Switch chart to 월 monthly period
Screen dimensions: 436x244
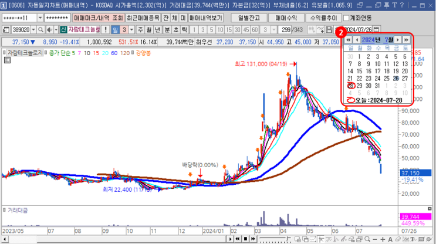(149, 29)
